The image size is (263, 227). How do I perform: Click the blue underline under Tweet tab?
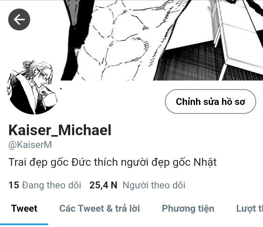[24, 224]
